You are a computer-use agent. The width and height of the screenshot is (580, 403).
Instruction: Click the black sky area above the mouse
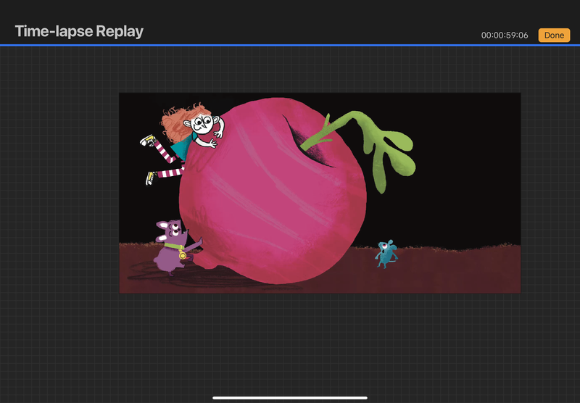point(406,210)
